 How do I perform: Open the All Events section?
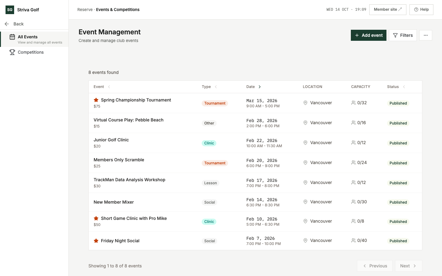pos(35,39)
